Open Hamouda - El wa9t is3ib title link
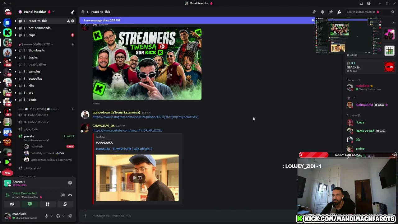The image size is (398, 224). 124,149
